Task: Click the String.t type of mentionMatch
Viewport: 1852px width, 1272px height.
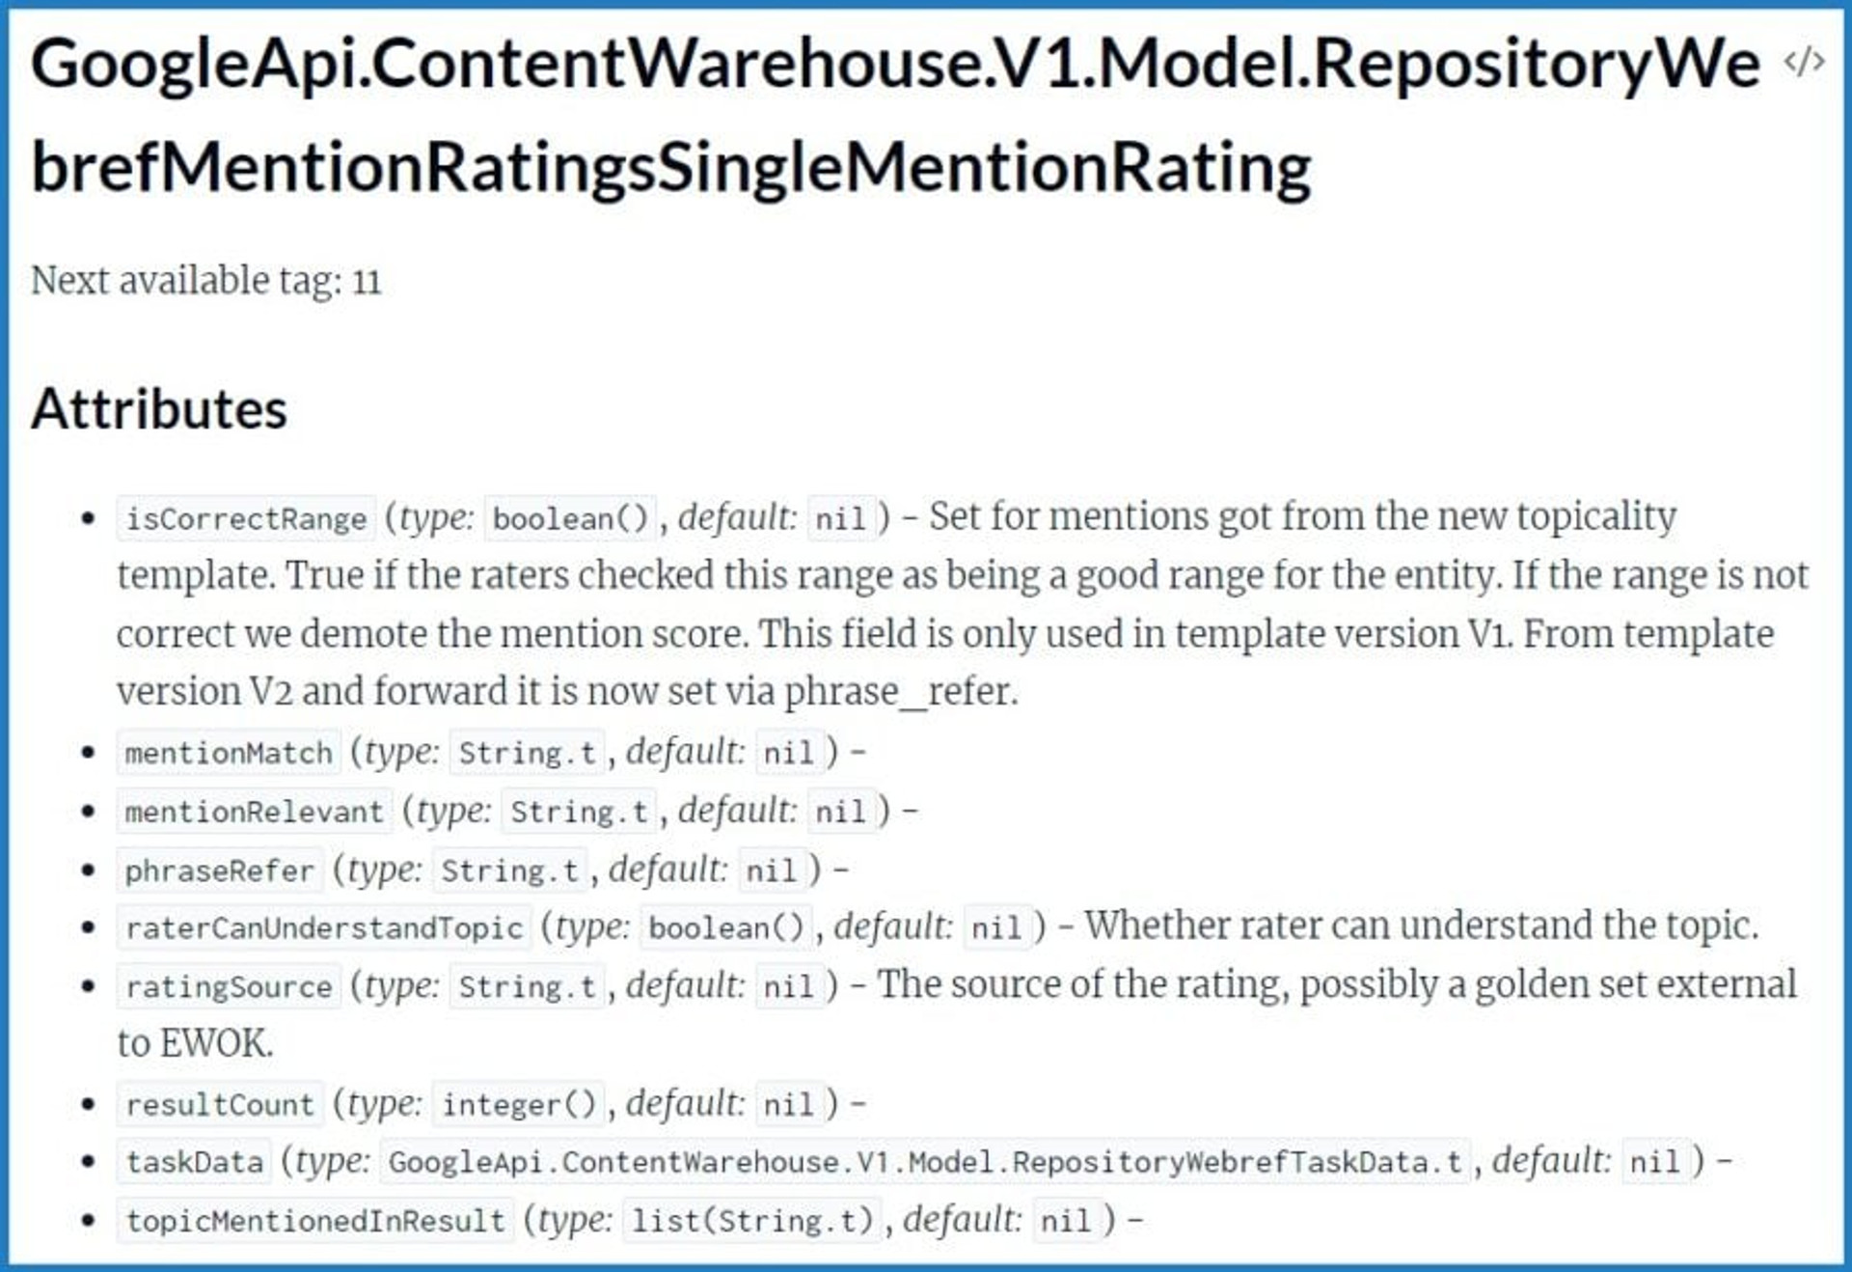Action: coord(528,752)
